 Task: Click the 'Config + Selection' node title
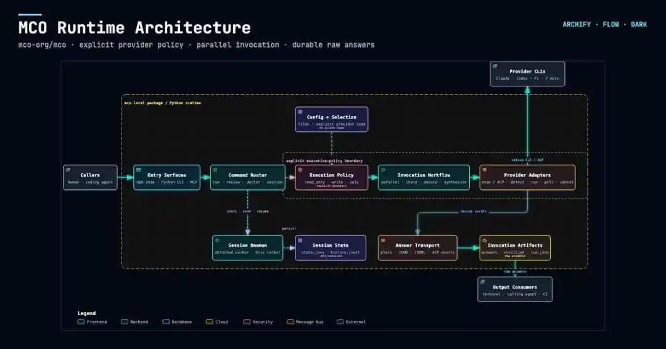pos(331,117)
